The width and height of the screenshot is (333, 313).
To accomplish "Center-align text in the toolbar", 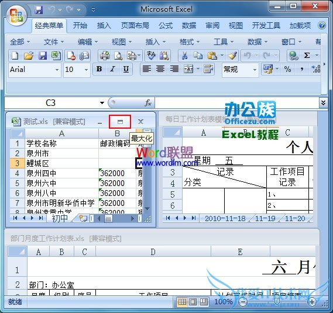I will click(x=160, y=69).
